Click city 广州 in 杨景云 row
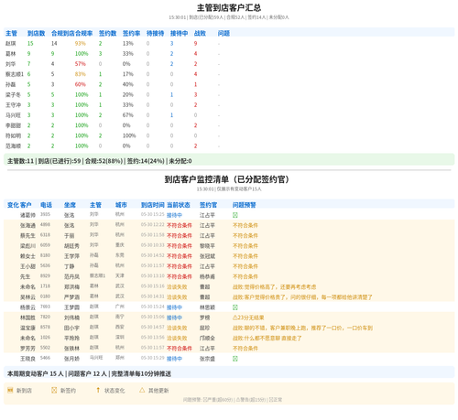 [120, 307]
